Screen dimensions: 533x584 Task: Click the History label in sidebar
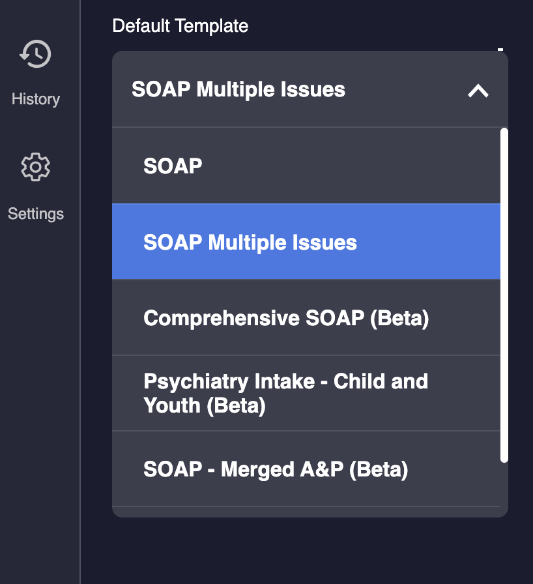(x=35, y=99)
